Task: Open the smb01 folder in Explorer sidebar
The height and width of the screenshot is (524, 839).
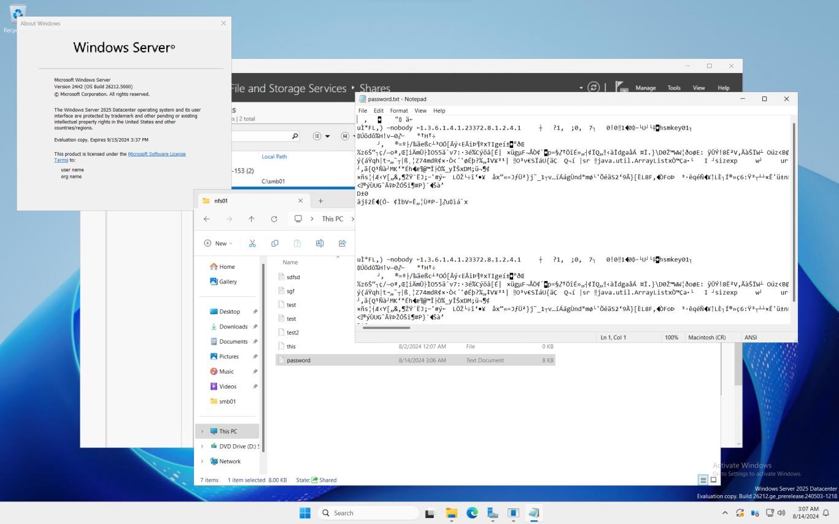Action: coord(223,401)
